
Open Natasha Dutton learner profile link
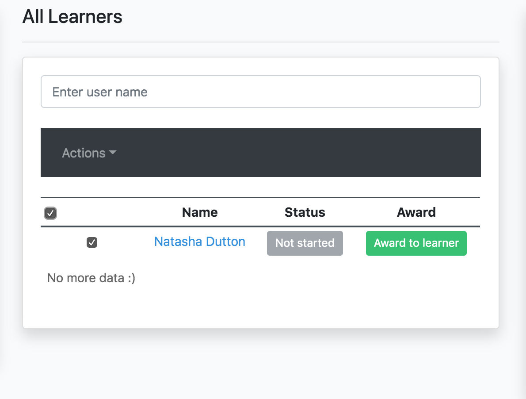[200, 242]
